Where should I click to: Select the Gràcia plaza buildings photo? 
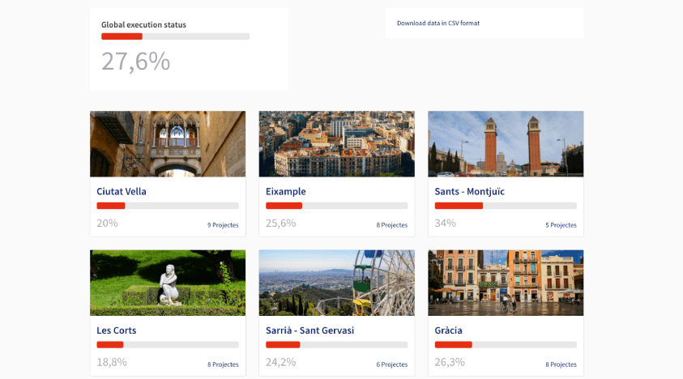pos(506,283)
